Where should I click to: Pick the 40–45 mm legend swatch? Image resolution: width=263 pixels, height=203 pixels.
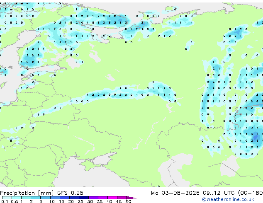(x=112, y=198)
